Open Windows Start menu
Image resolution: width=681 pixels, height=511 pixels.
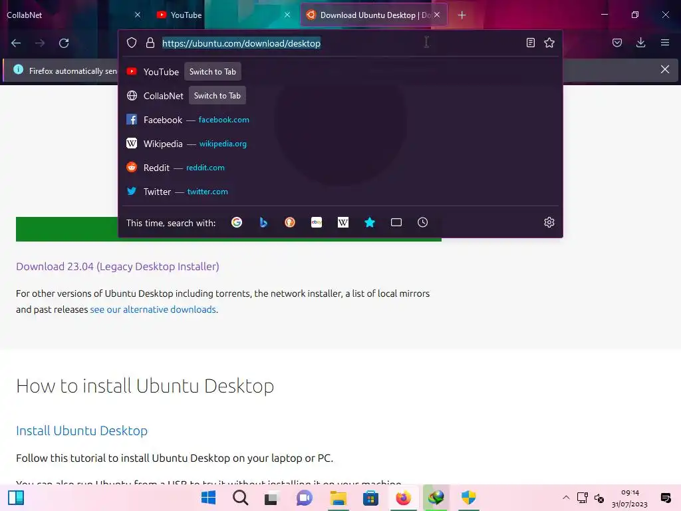coord(208,498)
